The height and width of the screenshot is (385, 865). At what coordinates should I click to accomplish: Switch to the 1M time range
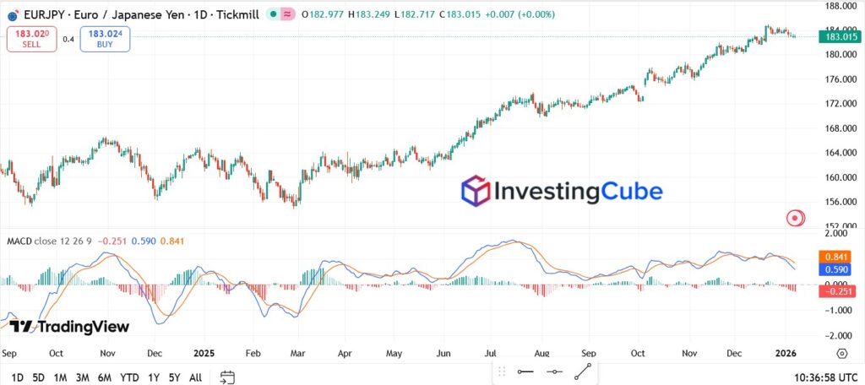(60, 377)
